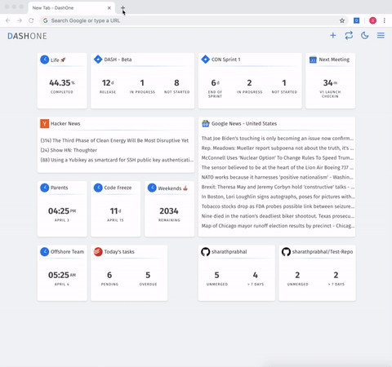Click the DashOne extension icon in toolbar
Image resolution: width=392 pixels, height=367 pixels.
[x=356, y=20]
